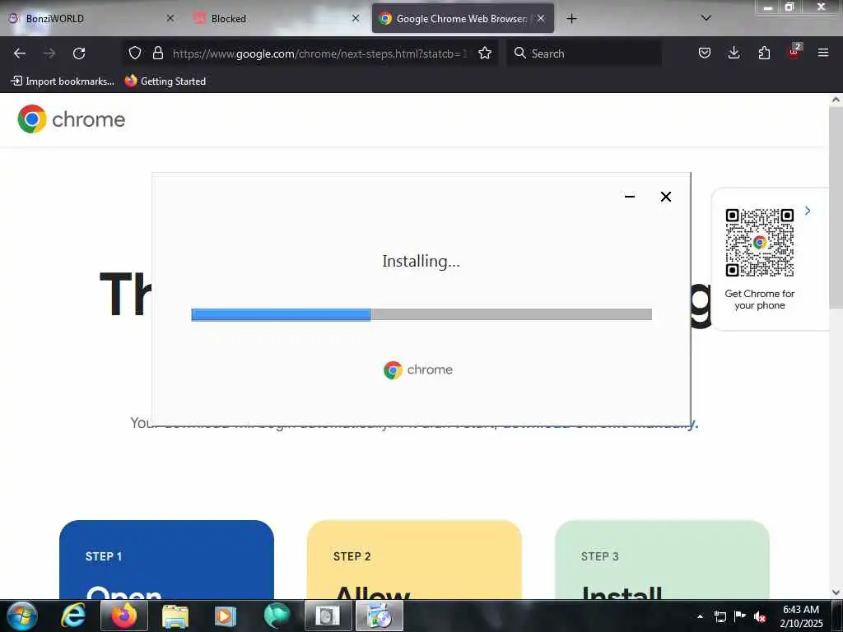Show hidden tray icons arrow
Image resolution: width=843 pixels, height=632 pixels.
click(x=700, y=616)
